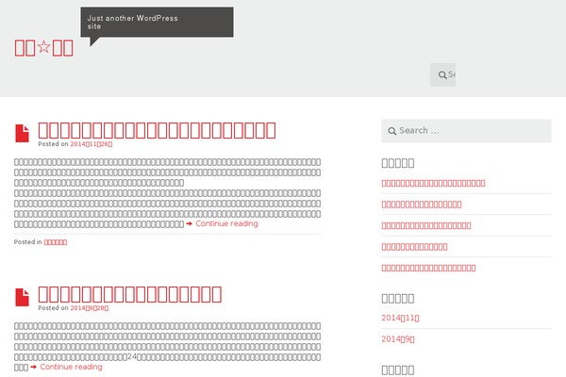
Task: Open the third recent posts sidebar link
Action: [426, 226]
